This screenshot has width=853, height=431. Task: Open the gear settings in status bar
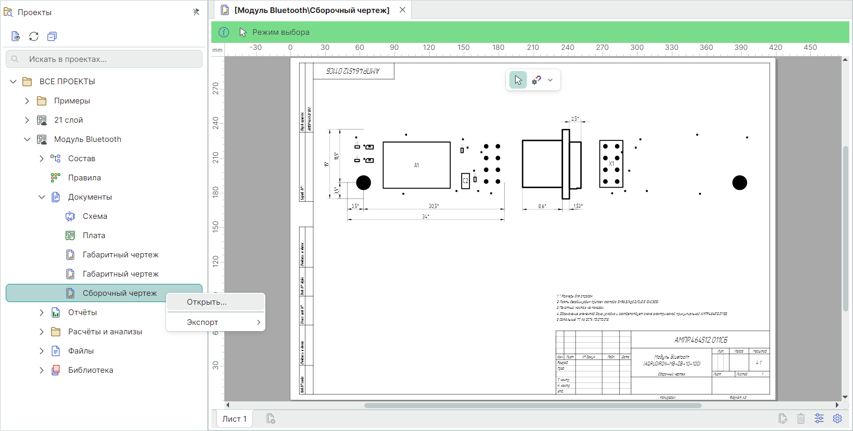pos(837,419)
